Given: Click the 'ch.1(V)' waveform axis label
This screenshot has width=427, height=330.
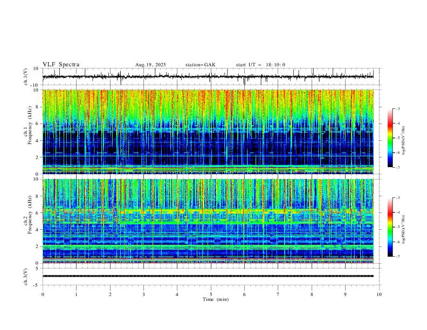Looking at the screenshot, I should (x=26, y=77).
